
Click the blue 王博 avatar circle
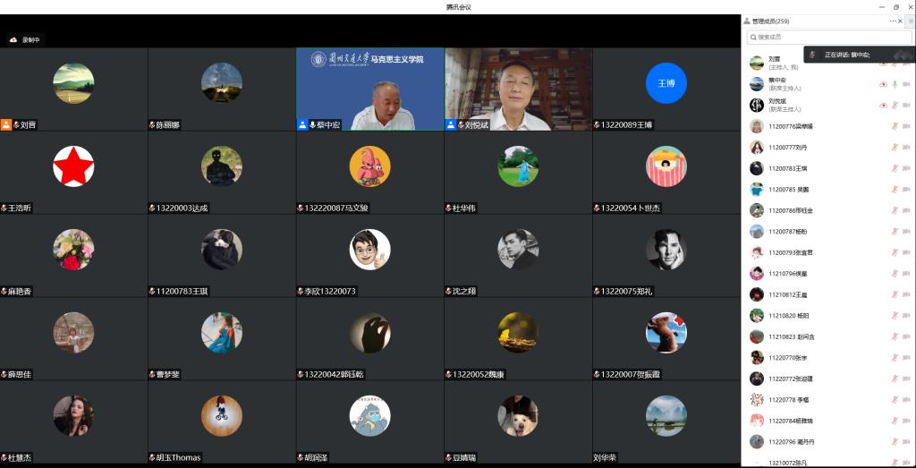666,83
